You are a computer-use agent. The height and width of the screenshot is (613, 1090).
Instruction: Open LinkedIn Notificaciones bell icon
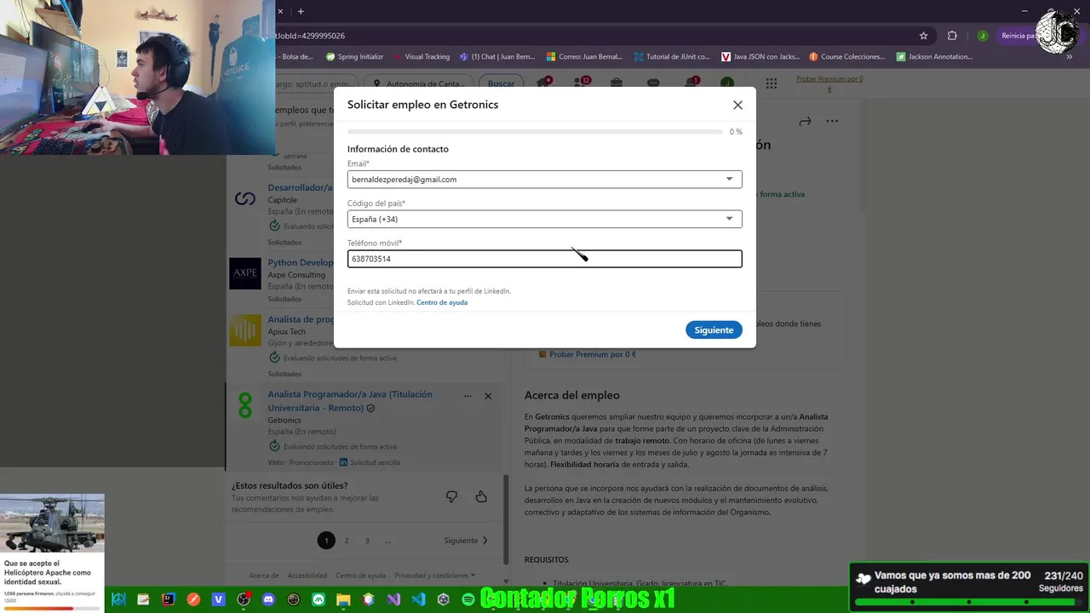[691, 83]
